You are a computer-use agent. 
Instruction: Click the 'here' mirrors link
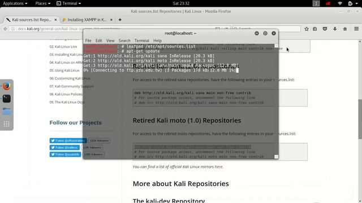click(x=219, y=167)
